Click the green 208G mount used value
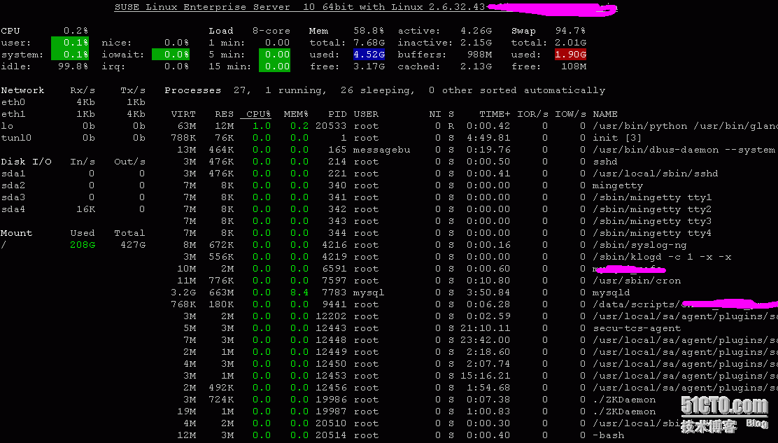 pyautogui.click(x=83, y=245)
